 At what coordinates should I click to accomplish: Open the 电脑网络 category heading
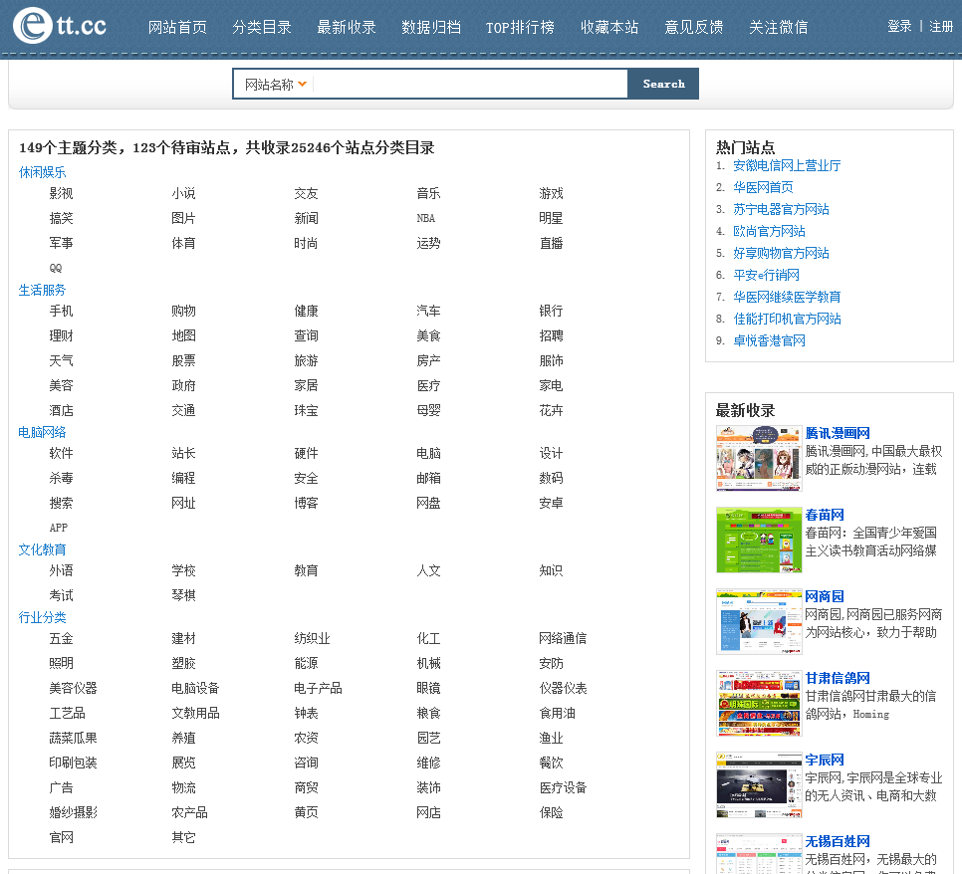tap(43, 432)
